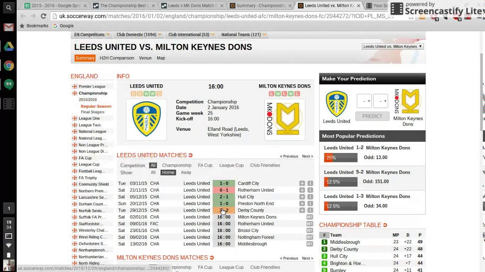The image size is (485, 272).
Task: Open the Leeds United Matches refresh arrow icon
Action: coord(191,155)
